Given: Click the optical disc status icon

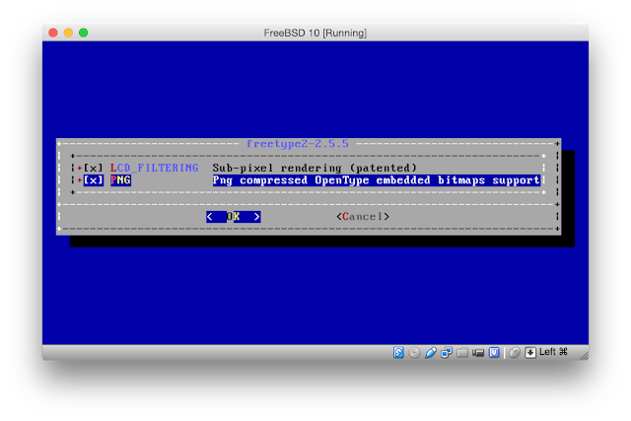Looking at the screenshot, I should (414, 353).
